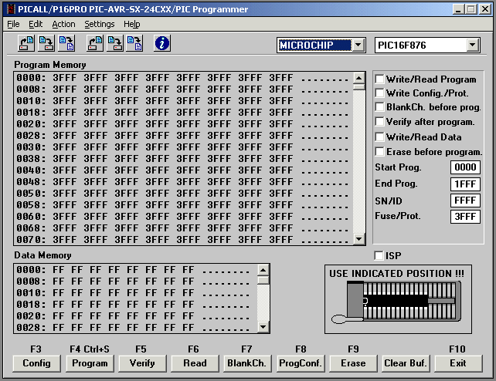The width and height of the screenshot is (496, 381).
Task: Click Program Memory row 0038:
Action: [182, 158]
